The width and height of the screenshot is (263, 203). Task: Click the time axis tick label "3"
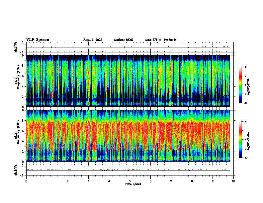(x=88, y=181)
